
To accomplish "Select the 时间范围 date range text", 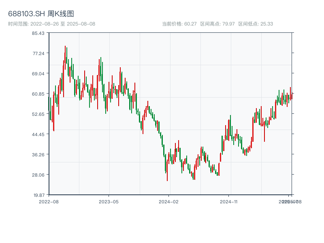I will (x=51, y=24).
